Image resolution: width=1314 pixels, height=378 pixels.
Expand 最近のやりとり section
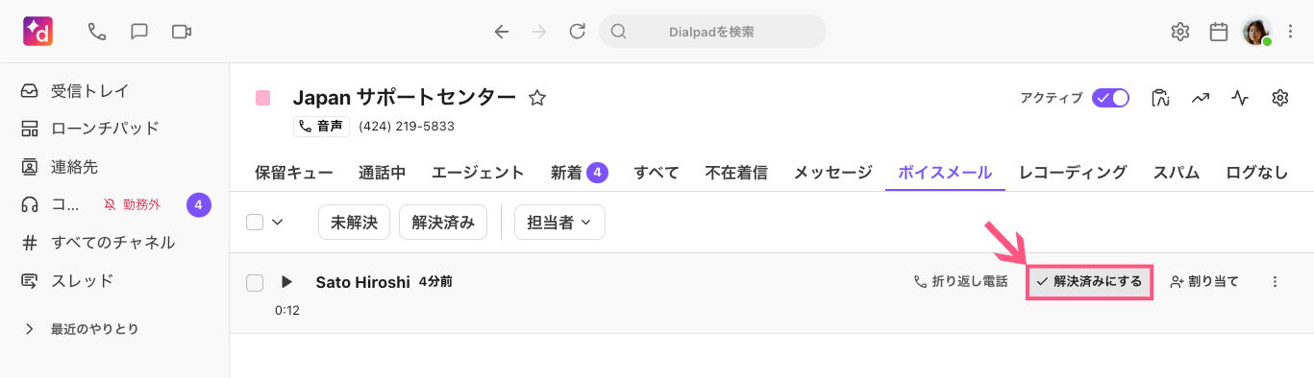[81, 329]
